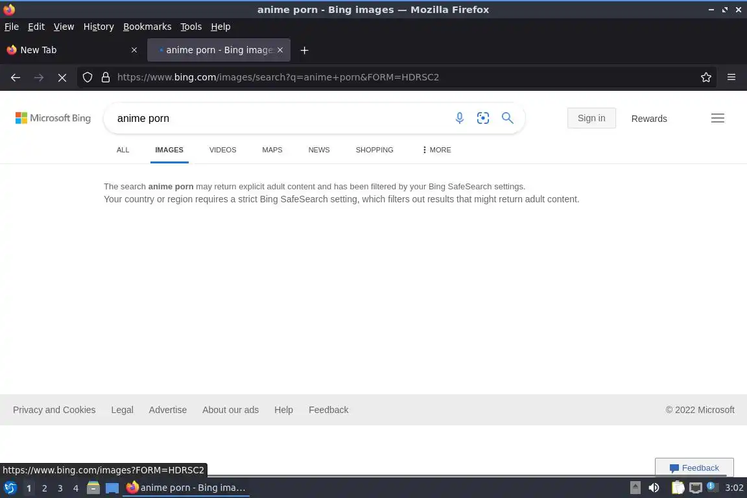Viewport: 747px width, 498px height.
Task: Open the Feedback footer link
Action: click(x=328, y=410)
